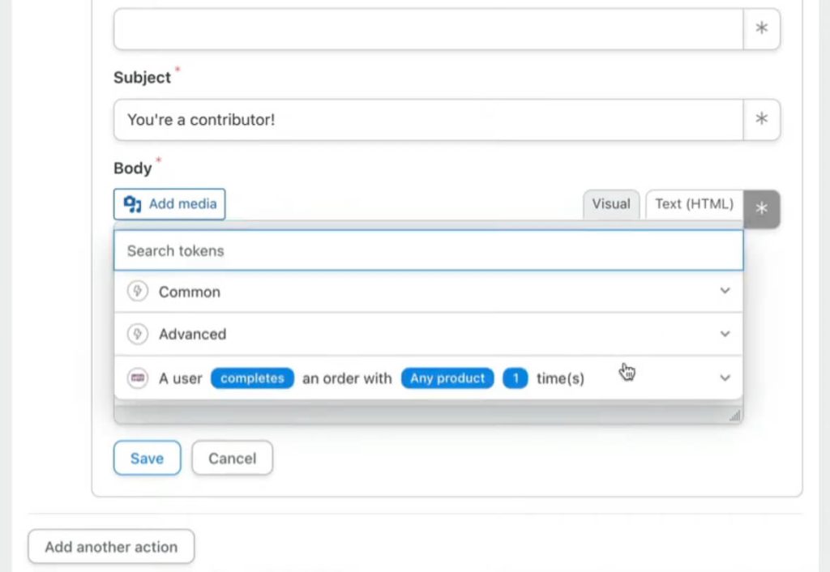830x572 pixels.
Task: Switch to the Text (HTML) tab
Action: pyautogui.click(x=694, y=204)
